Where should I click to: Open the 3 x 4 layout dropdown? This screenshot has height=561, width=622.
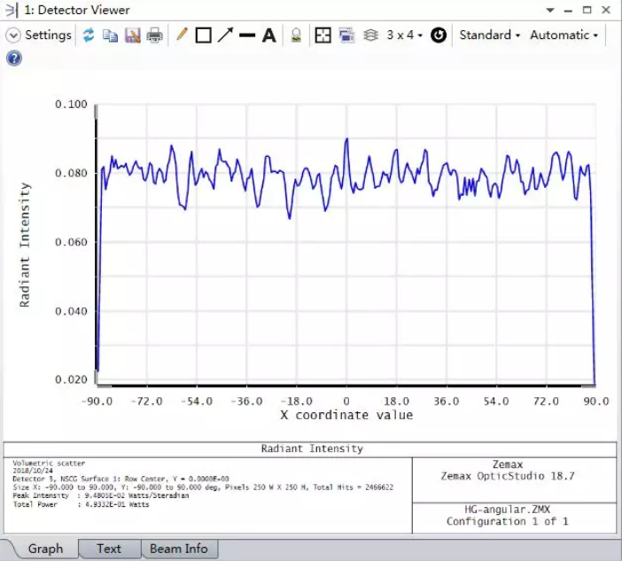tap(405, 35)
